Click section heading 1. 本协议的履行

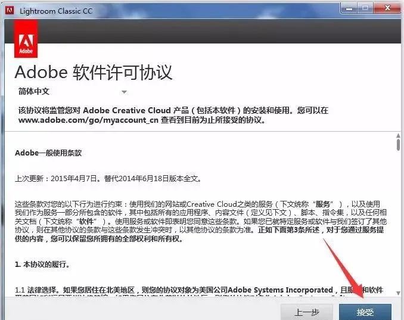pyautogui.click(x=42, y=265)
